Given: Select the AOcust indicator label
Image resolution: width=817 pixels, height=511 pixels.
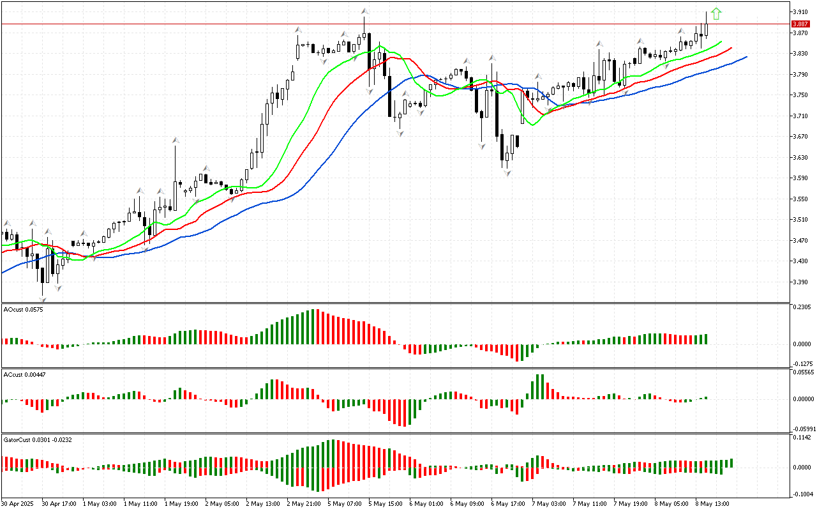Looking at the screenshot, I should pyautogui.click(x=21, y=310).
